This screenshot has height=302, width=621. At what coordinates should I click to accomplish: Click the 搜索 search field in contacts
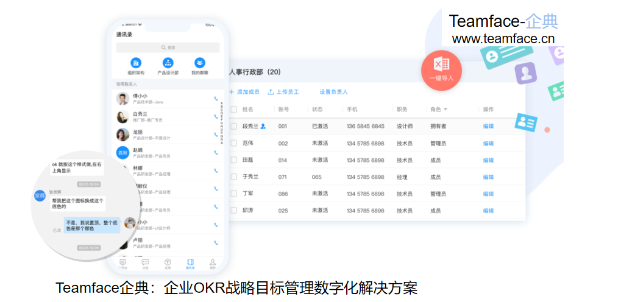tap(168, 47)
